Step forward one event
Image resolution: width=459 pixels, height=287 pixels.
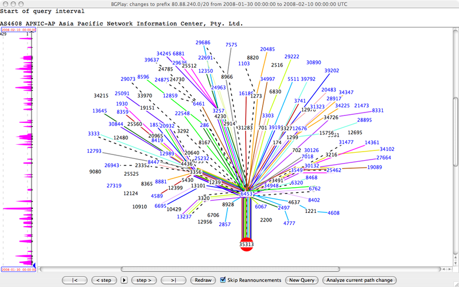click(144, 280)
